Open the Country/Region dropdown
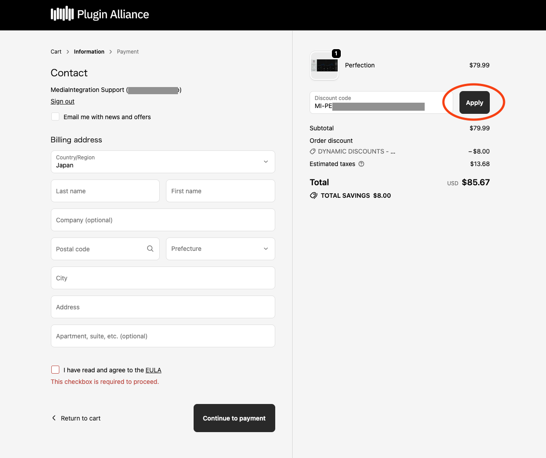The width and height of the screenshot is (546, 458). pos(163,162)
